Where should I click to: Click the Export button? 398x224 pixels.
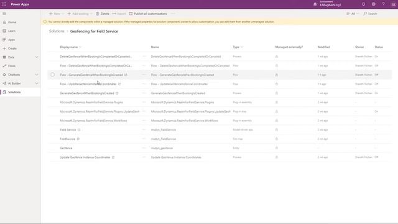pos(119,14)
